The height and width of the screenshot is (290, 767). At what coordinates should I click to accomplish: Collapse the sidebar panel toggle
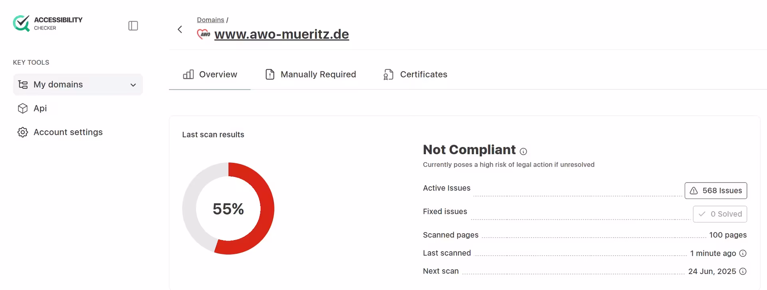[133, 26]
